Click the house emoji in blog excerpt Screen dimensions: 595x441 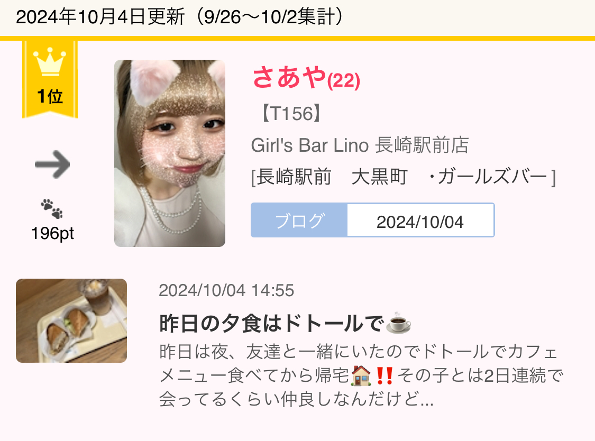(361, 376)
